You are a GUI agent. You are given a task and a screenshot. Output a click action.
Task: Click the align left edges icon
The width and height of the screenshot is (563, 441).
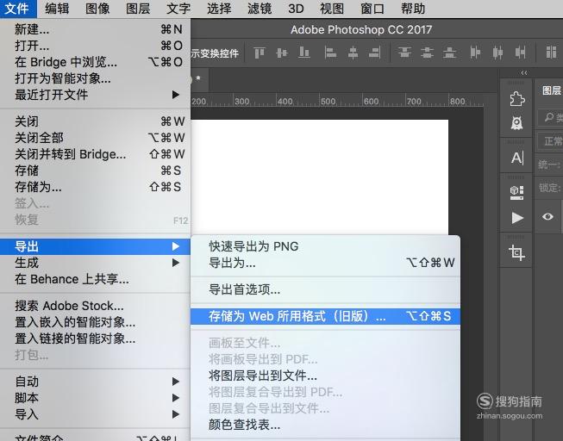[330, 53]
